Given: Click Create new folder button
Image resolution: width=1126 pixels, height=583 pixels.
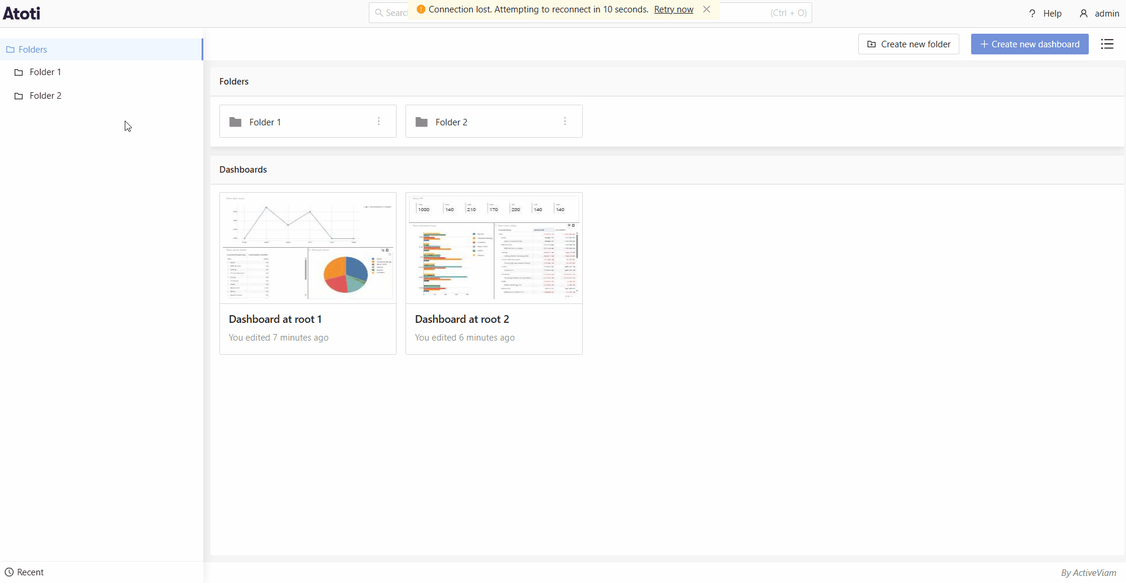Looking at the screenshot, I should (908, 44).
